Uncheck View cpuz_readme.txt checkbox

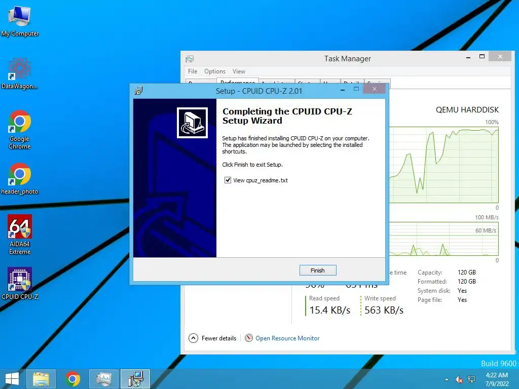228,180
